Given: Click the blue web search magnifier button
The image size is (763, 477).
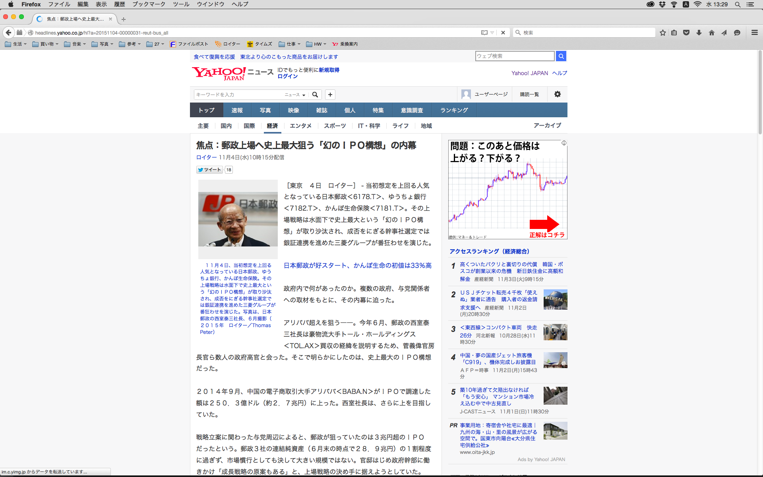Looking at the screenshot, I should coord(561,56).
